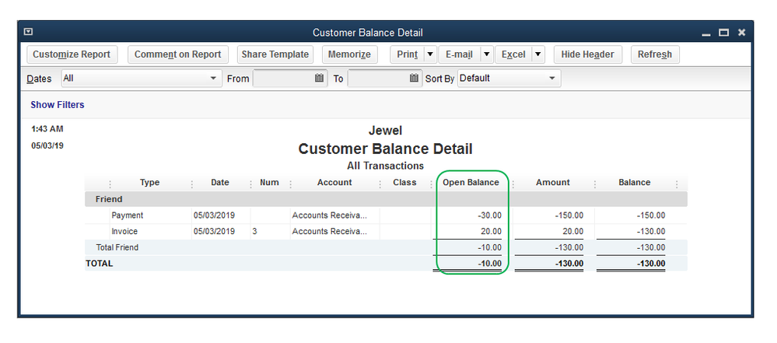
Task: Click the From date input field
Action: 283,79
